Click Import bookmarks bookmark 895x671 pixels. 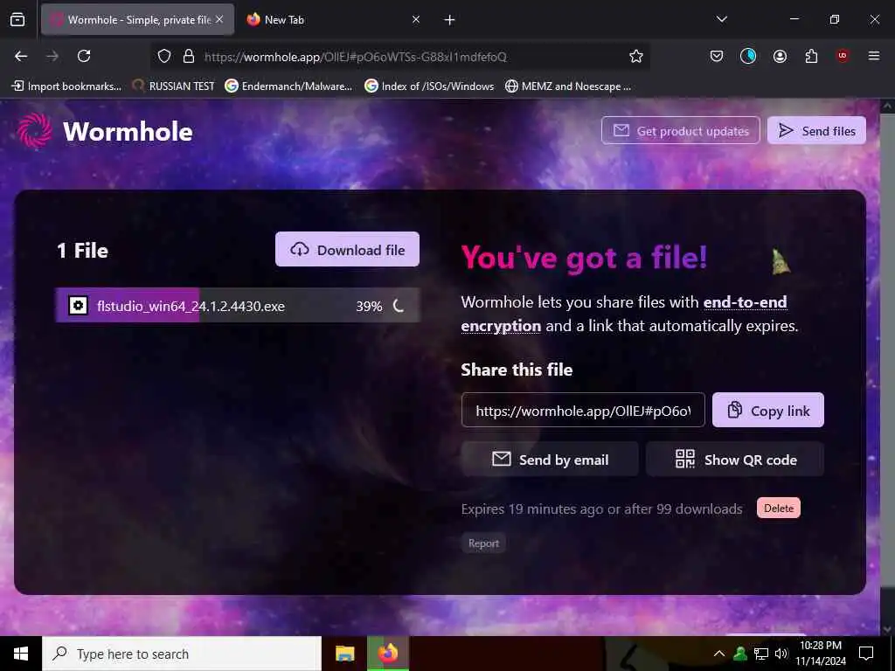pyautogui.click(x=66, y=86)
